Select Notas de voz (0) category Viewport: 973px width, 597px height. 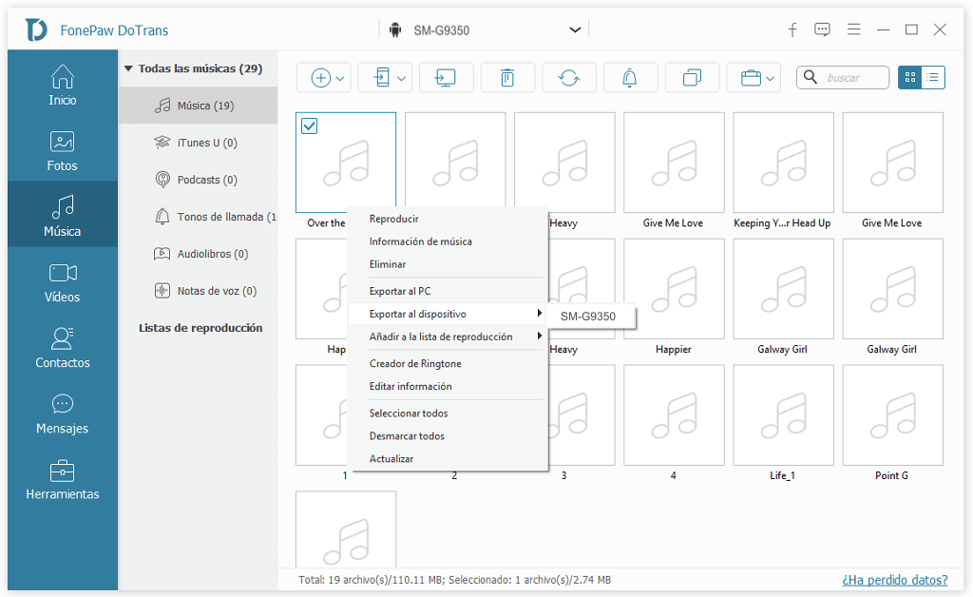click(198, 291)
